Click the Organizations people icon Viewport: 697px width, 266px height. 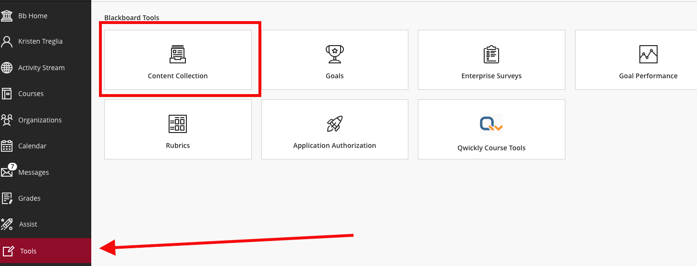coord(7,120)
